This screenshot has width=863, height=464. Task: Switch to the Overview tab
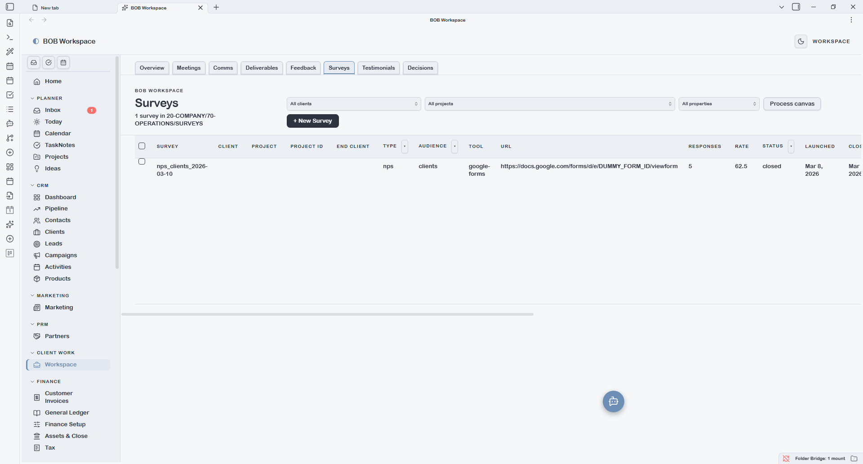152,68
